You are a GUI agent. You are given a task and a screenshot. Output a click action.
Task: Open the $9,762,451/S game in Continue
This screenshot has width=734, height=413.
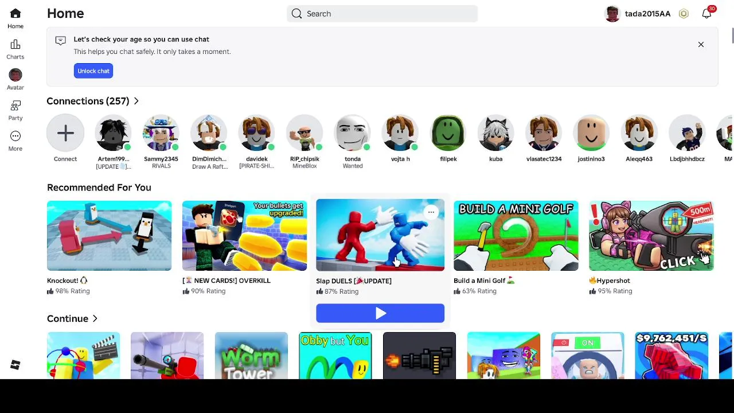[x=671, y=356]
